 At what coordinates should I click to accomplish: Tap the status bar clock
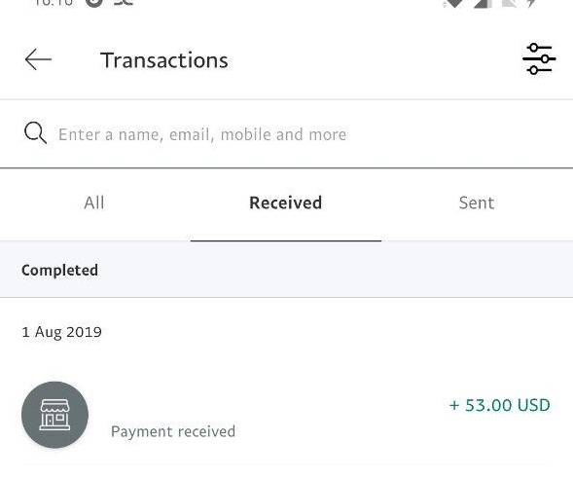click(x=54, y=3)
